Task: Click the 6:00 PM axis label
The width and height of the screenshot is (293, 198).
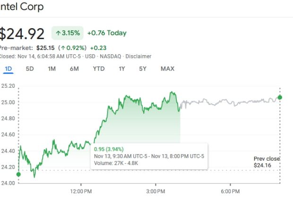Action: 230,191
